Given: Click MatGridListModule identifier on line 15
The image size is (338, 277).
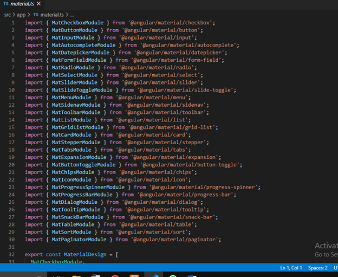Looking at the screenshot, I should 77,127.
